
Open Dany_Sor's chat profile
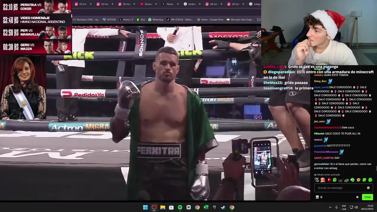click(320, 81)
